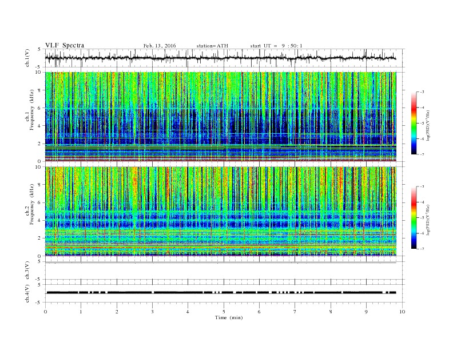Click the "-5" tick on ch.2 colorbar
Image resolution: width=453 pixels, height=350 pixels.
[x=422, y=218]
